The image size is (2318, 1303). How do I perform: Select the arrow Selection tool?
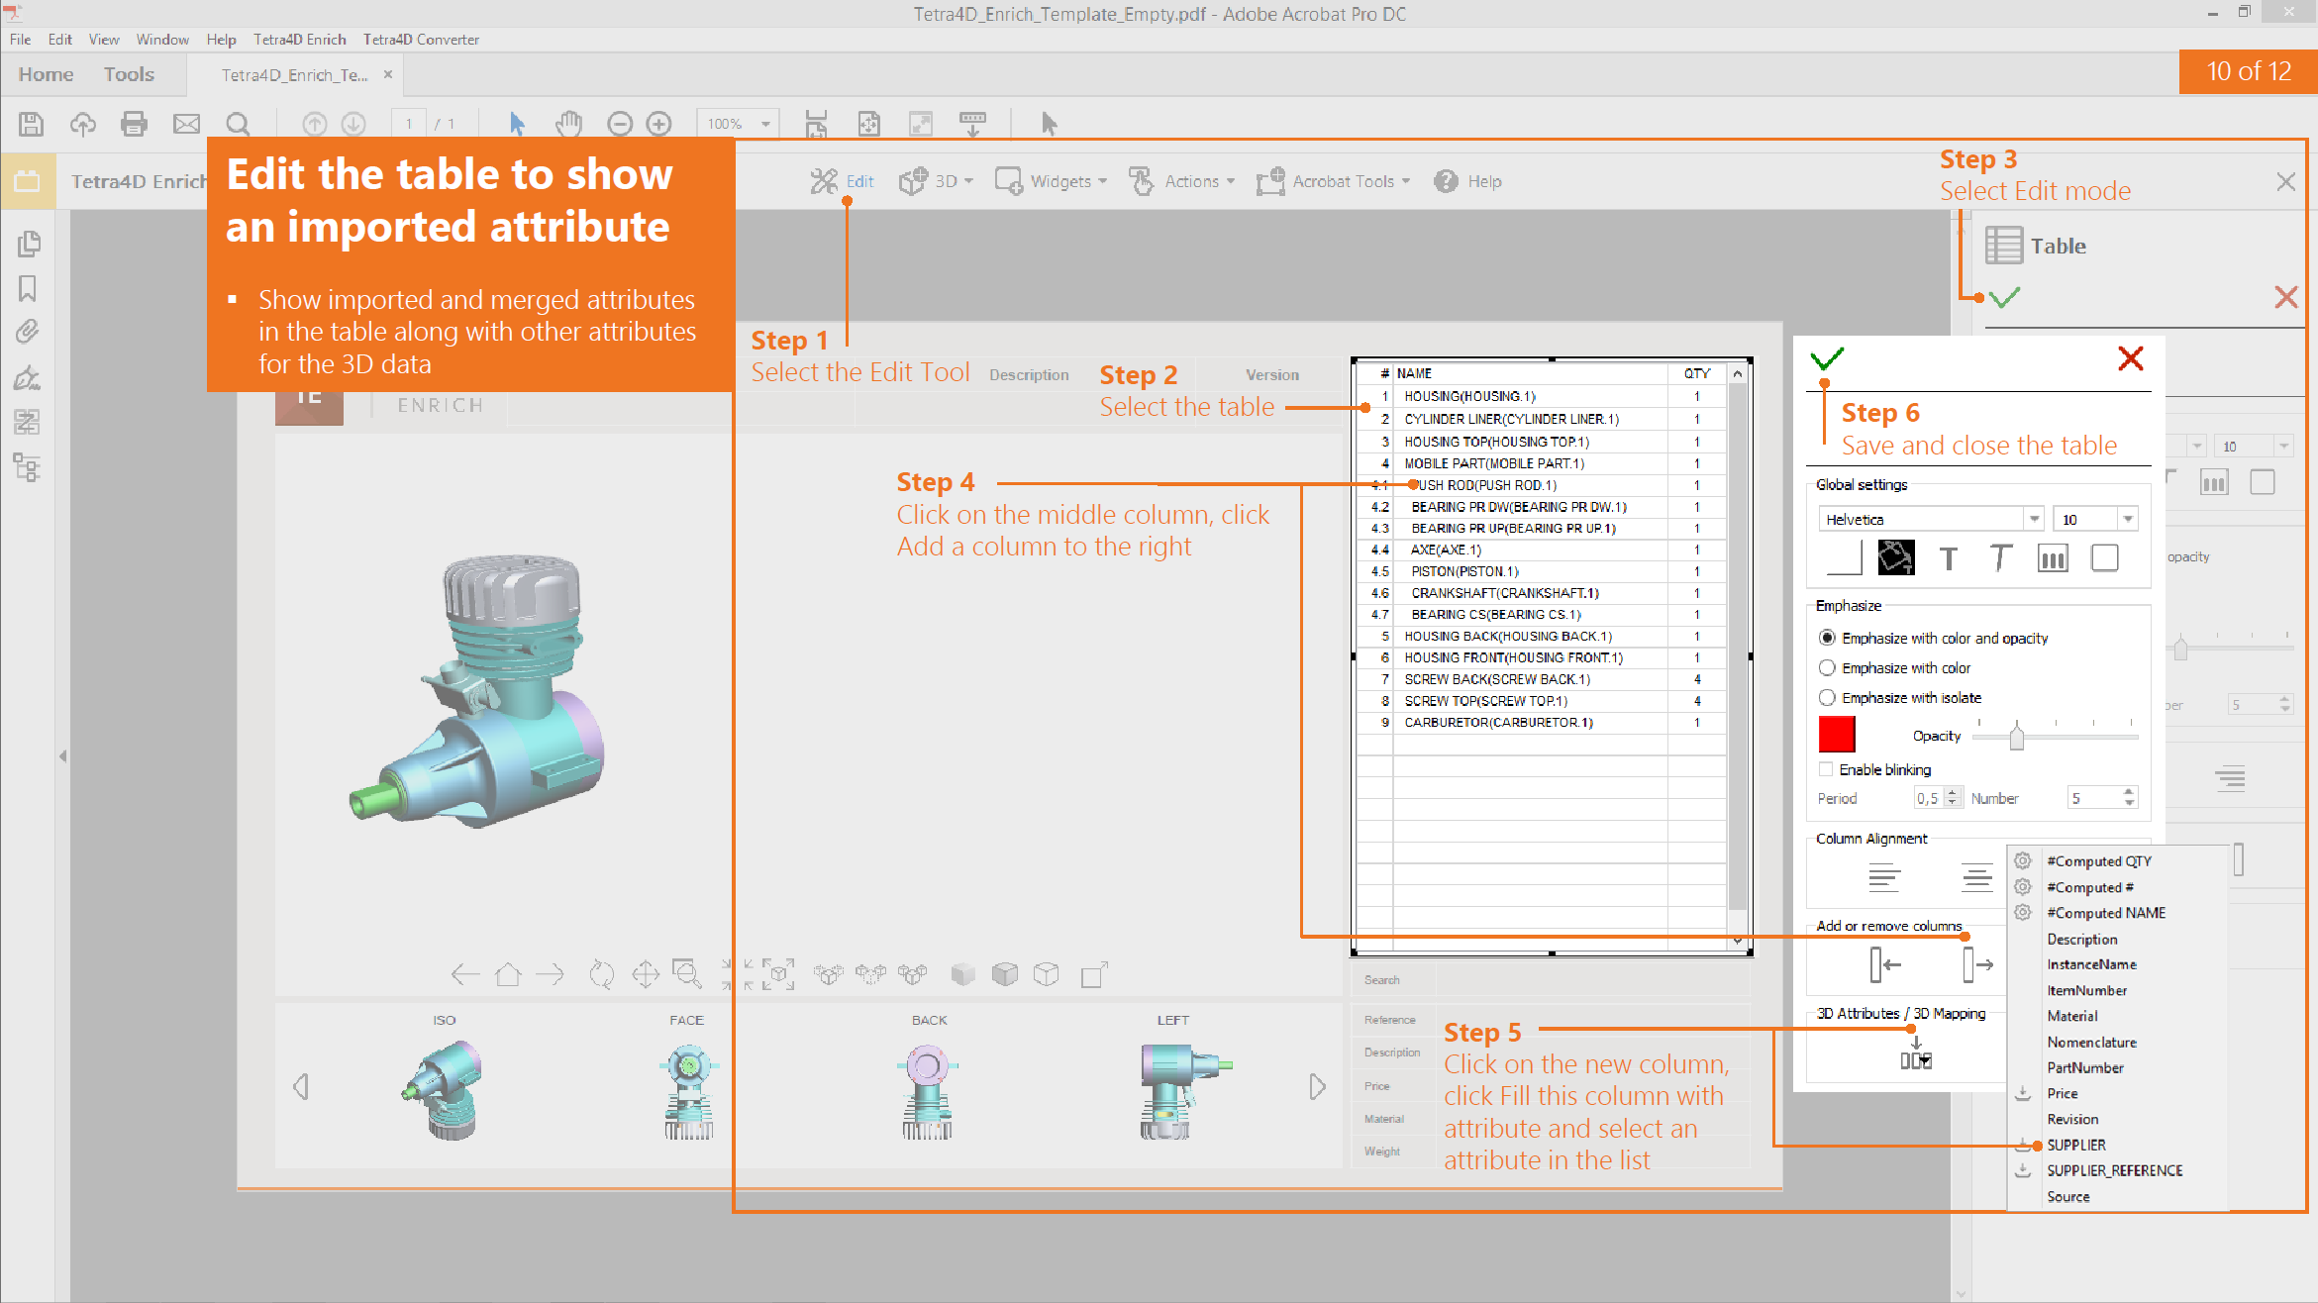(517, 124)
